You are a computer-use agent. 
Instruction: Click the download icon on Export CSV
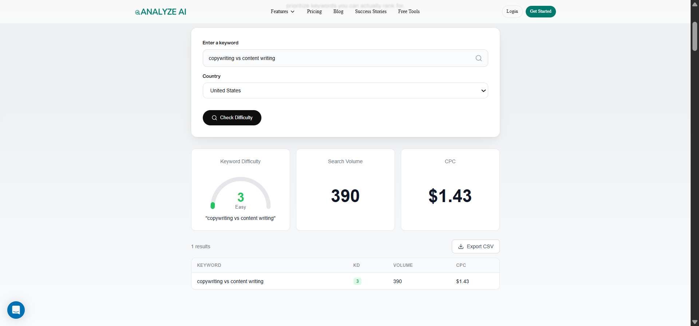[461, 246]
